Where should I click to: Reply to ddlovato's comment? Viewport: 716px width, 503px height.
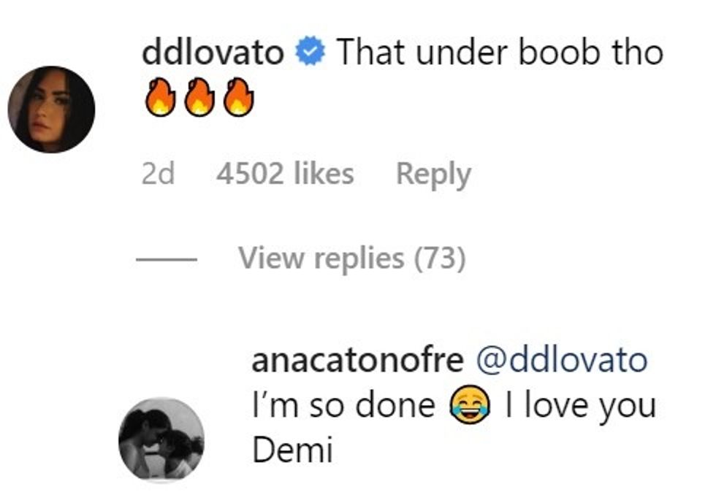(x=433, y=174)
